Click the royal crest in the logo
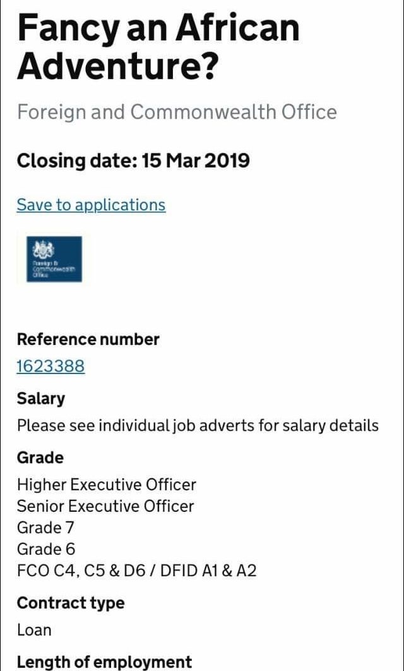 pos(43,250)
